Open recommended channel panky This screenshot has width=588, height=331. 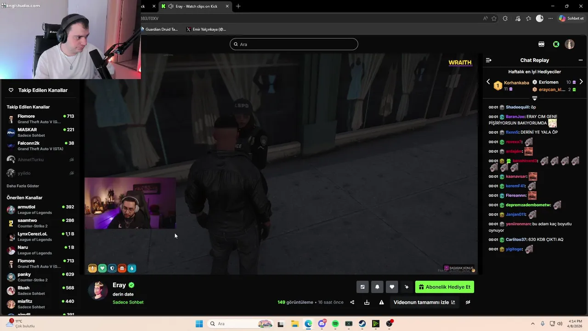point(40,277)
